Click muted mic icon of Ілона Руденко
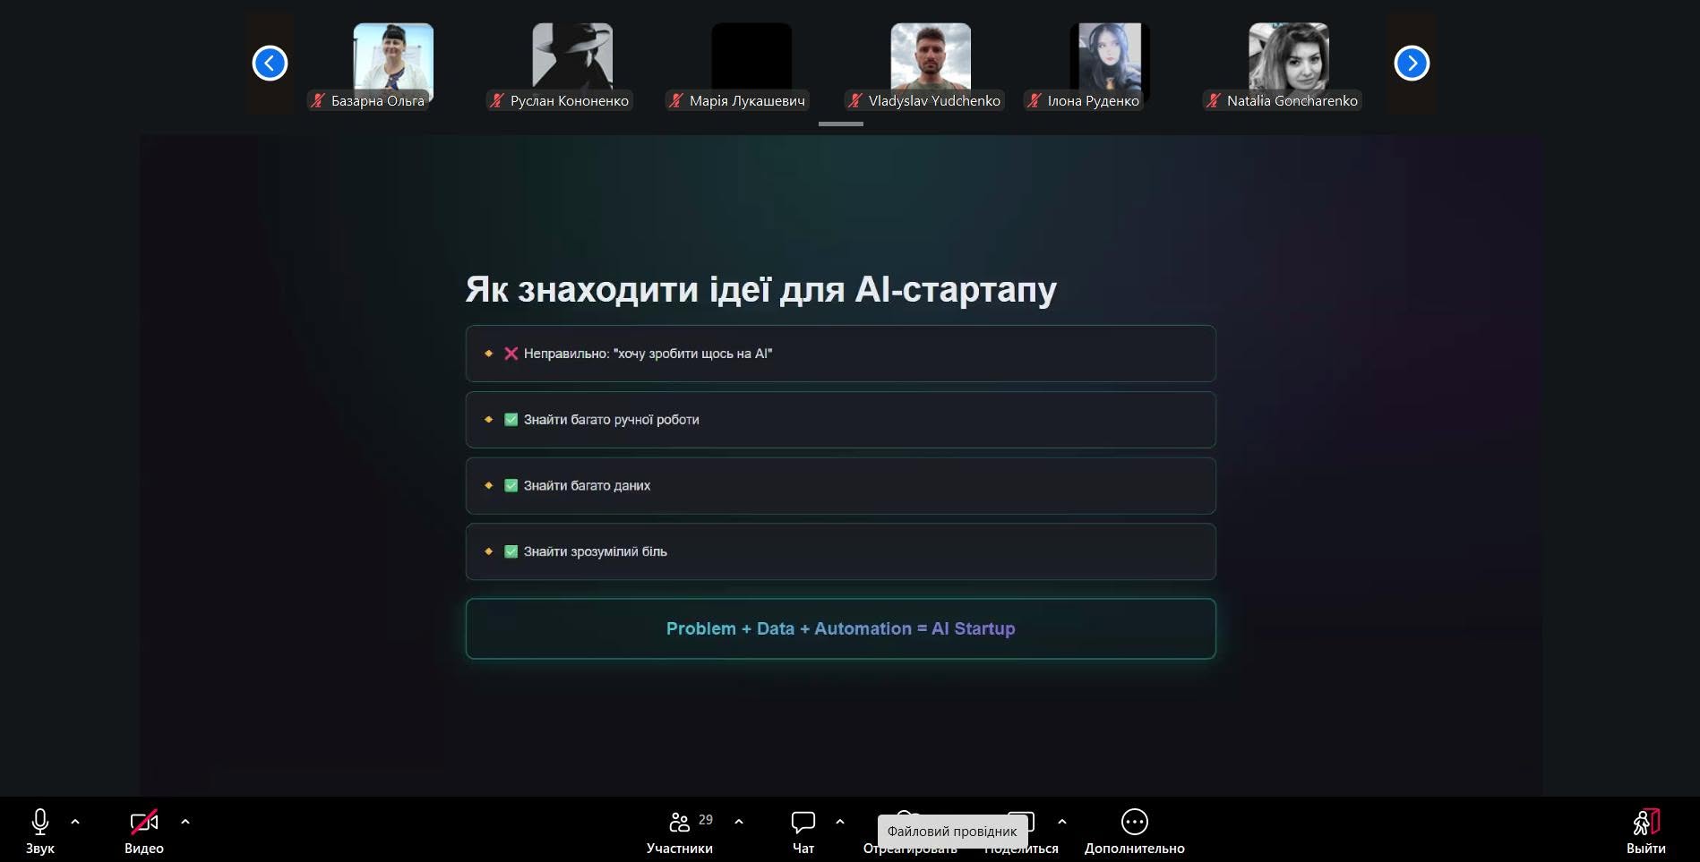The image size is (1700, 862). point(1035,101)
